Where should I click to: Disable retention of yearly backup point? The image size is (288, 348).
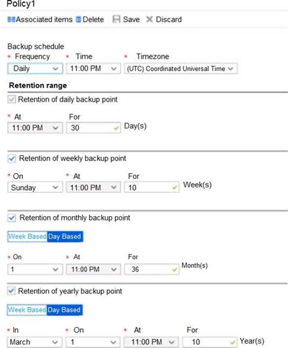coord(11,291)
